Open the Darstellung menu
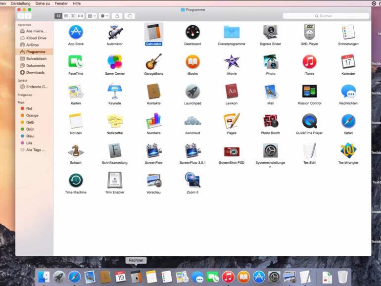Screen dimensions: 381x286 coord(21,3)
